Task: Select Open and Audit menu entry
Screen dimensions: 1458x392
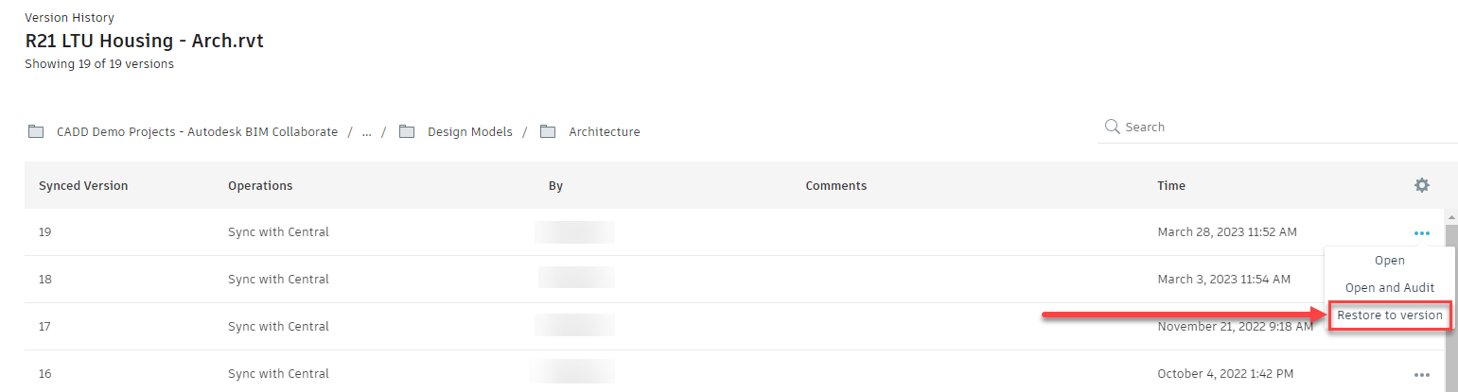Action: tap(1389, 287)
